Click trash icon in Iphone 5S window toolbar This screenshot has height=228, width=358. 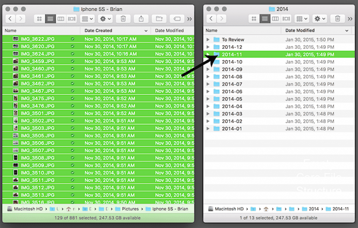pyautogui.click(x=123, y=19)
